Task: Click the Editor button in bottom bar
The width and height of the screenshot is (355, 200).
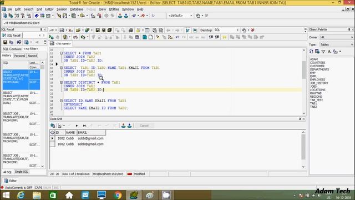Action: [x=11, y=181]
